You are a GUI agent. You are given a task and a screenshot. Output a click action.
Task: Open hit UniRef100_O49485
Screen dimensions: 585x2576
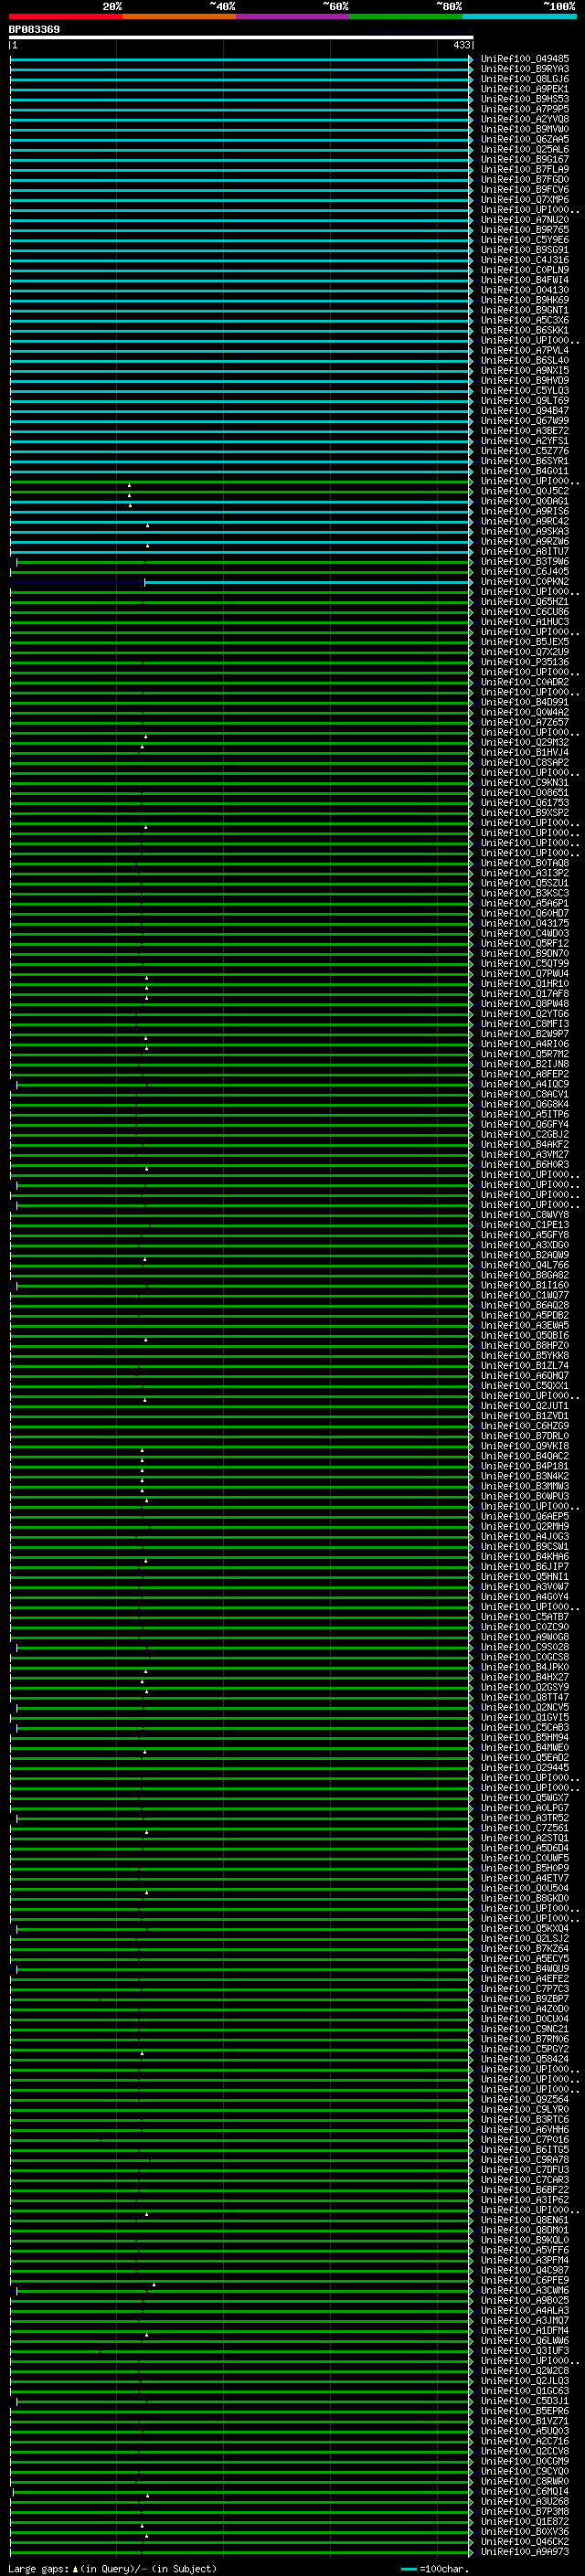tap(525, 59)
